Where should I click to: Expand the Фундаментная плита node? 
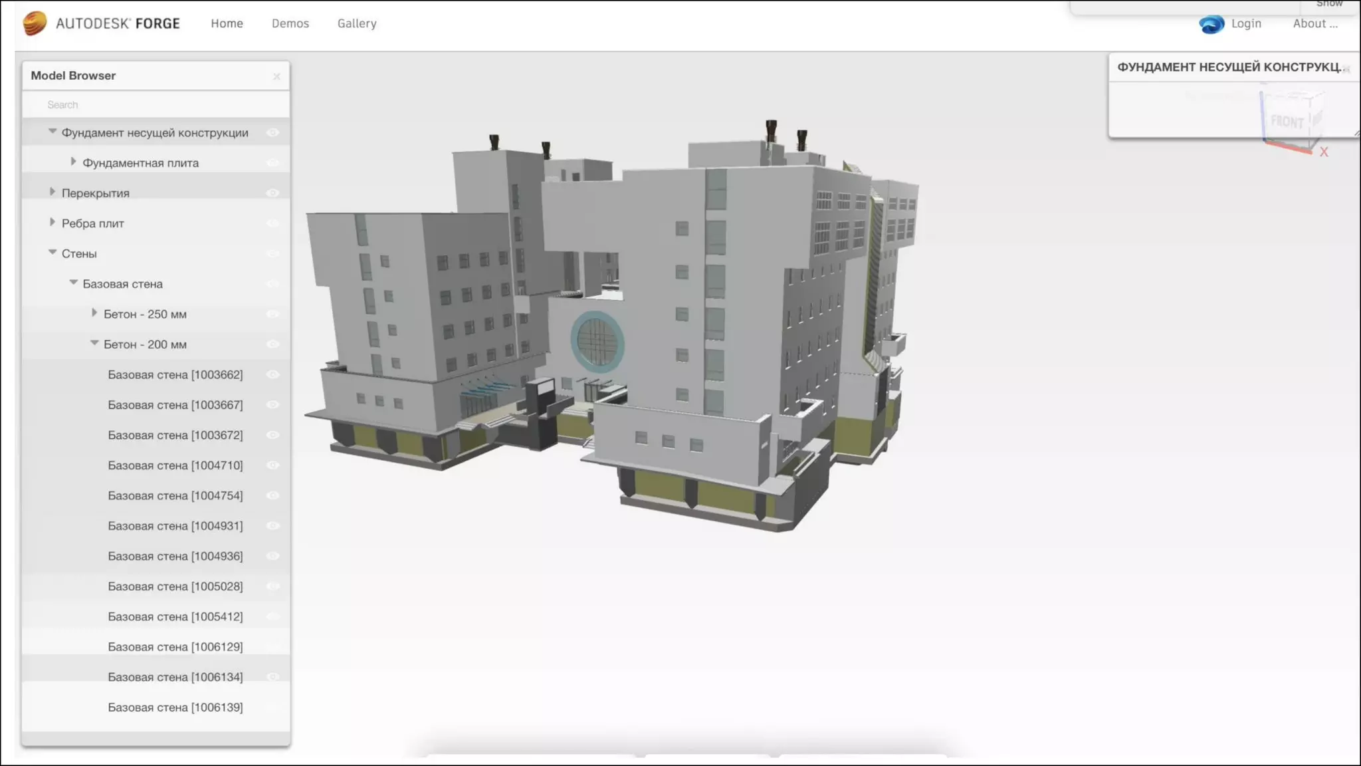tap(73, 162)
